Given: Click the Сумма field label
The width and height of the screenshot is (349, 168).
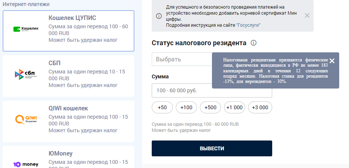Looking at the screenshot, I should click(x=160, y=76).
